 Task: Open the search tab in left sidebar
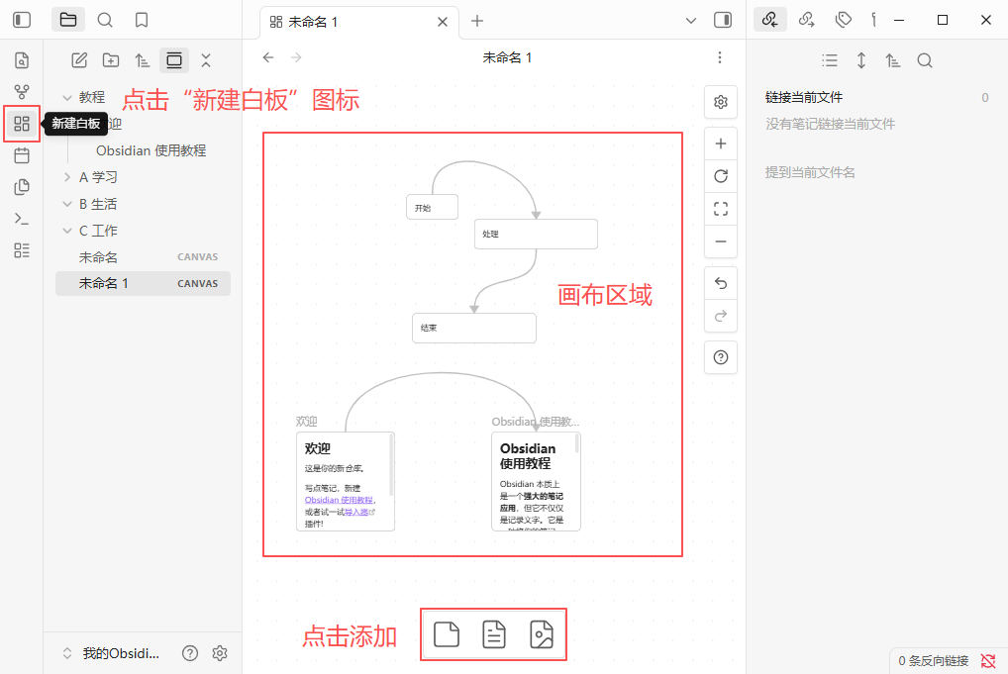(105, 20)
